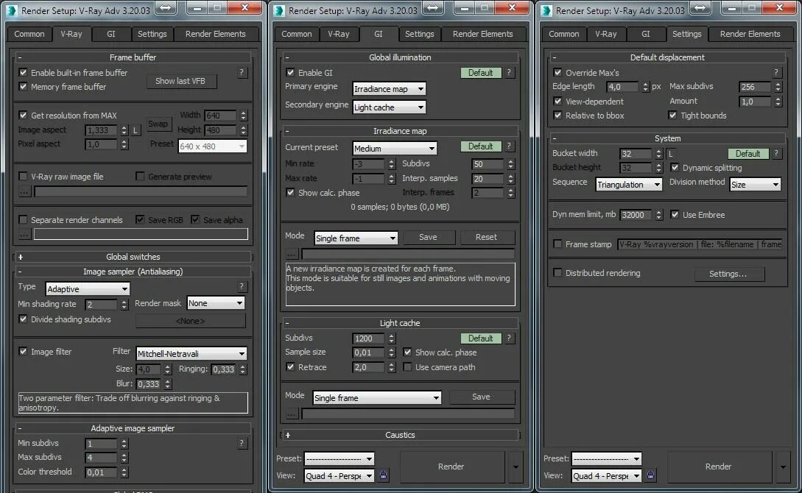Viewport: 802px width, 493px height.
Task: Click the lock viewport icon in Settings window
Action: click(650, 475)
